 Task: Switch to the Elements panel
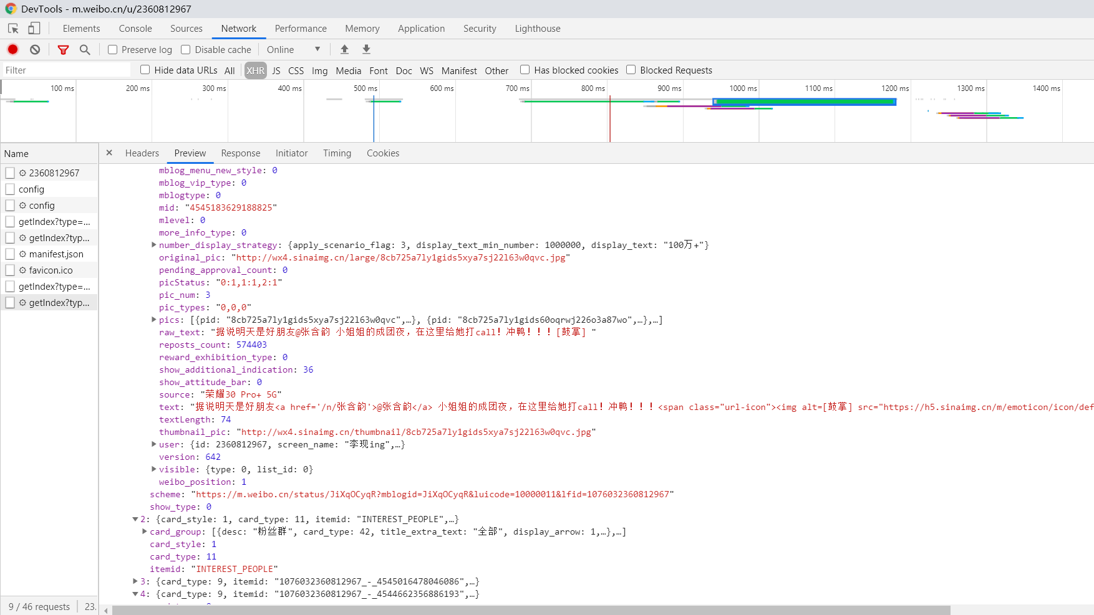click(81, 29)
